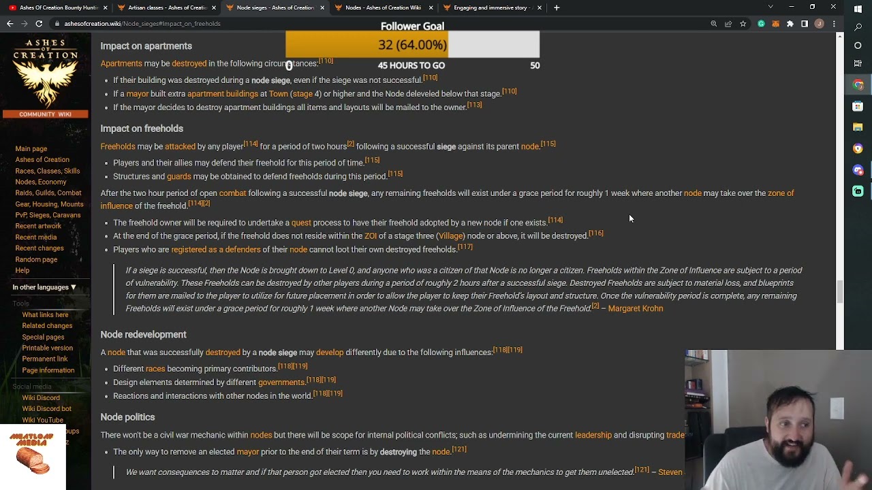This screenshot has width=872, height=490.
Task: Open the quest link
Action: [301, 223]
